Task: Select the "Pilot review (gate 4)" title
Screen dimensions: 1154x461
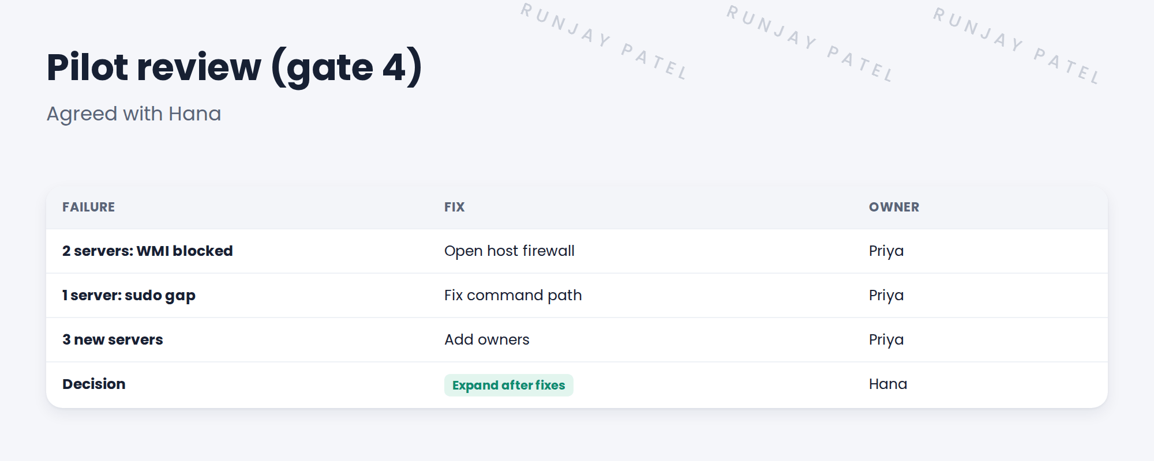Action: point(234,67)
